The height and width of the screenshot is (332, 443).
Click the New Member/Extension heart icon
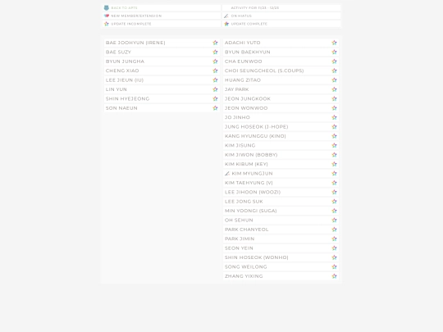pyautogui.click(x=107, y=16)
